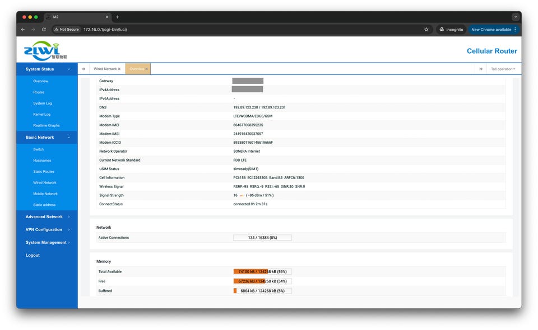The height and width of the screenshot is (330, 538).
Task: Expand the System Management section
Action: [47, 242]
